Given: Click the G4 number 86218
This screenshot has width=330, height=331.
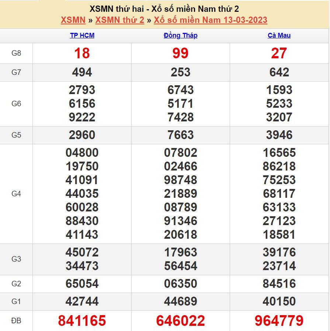Looking at the screenshot, I should (x=279, y=166).
